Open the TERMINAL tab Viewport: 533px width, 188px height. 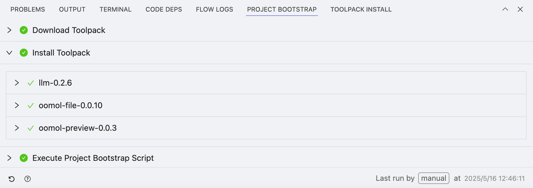click(115, 10)
